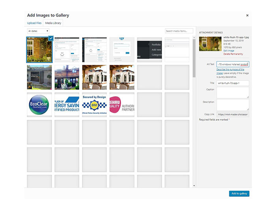This screenshot has height=210, width=276.
Task: Select the mostly white page screenshot thumbnail
Action: pyautogui.click(x=177, y=50)
